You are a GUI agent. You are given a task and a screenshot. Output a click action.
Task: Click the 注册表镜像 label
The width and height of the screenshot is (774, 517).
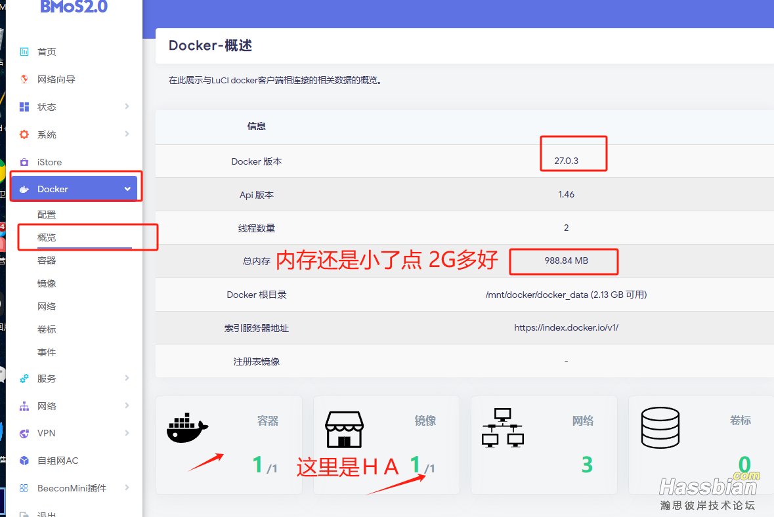tap(256, 362)
